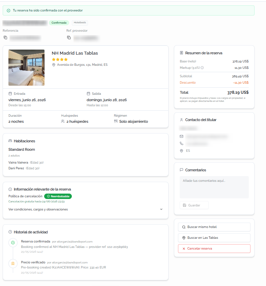The width and height of the screenshot is (266, 286).
Task: Click the Cancelación gratuita hasta 24/06/2026 note
Action: coord(36,202)
